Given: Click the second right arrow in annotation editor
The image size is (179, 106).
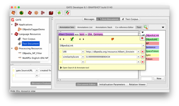Looking at the screenshot, I should (83, 39).
